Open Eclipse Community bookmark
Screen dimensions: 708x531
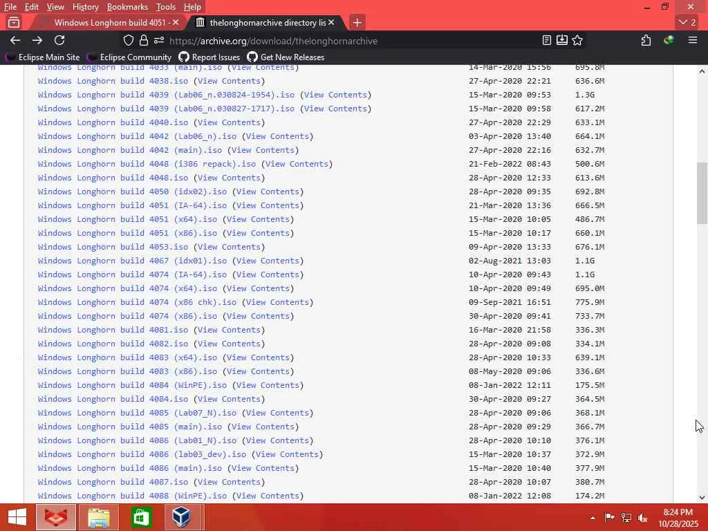(130, 57)
